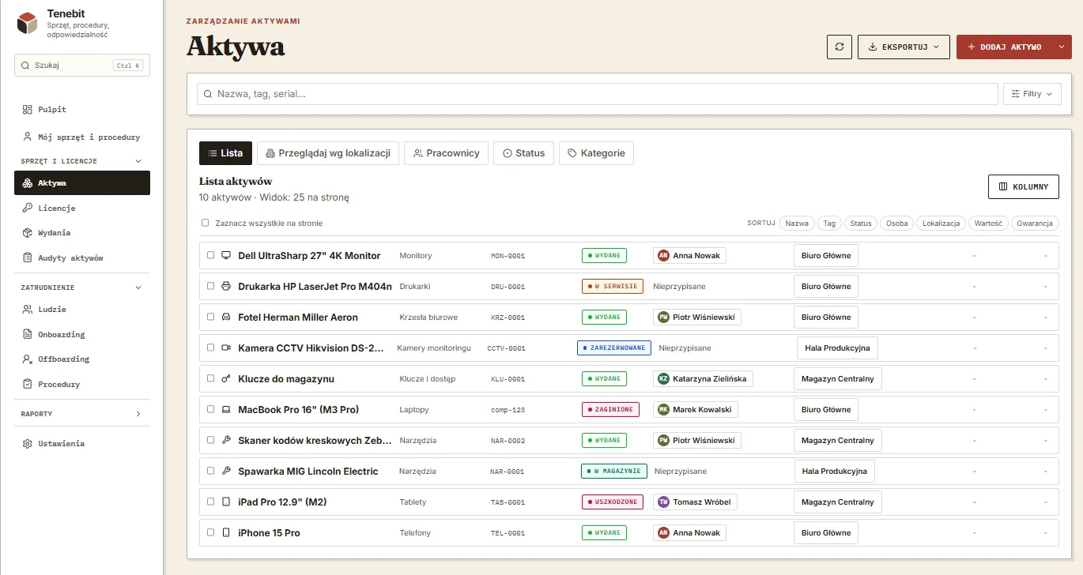Click the chair icon beside Fotel Herman Miller
This screenshot has height=575, width=1083.
click(225, 318)
